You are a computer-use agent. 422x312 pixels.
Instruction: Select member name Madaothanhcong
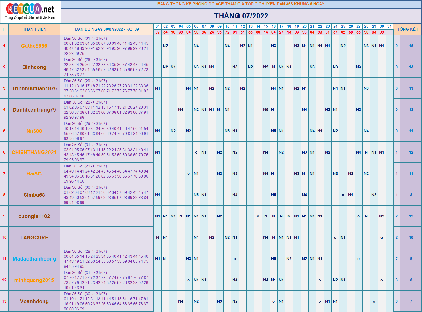[x=34, y=259]
